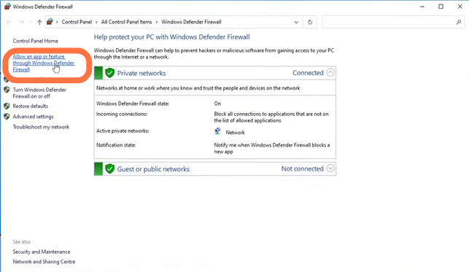
Task: Click the All Control Panel Items breadcrumb
Action: point(126,22)
